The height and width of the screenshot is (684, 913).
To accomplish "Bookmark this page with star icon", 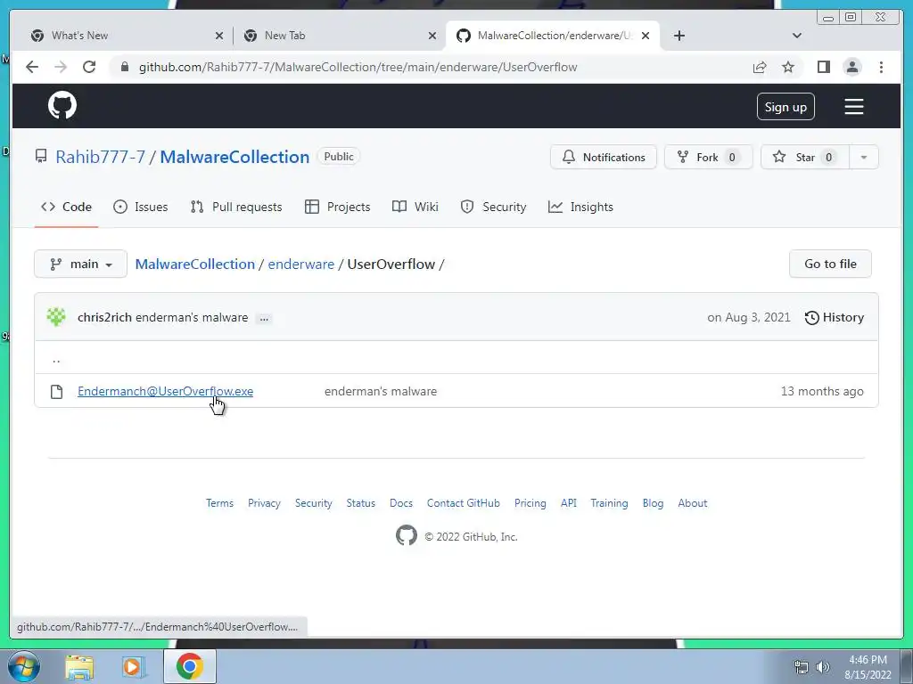I will [788, 67].
